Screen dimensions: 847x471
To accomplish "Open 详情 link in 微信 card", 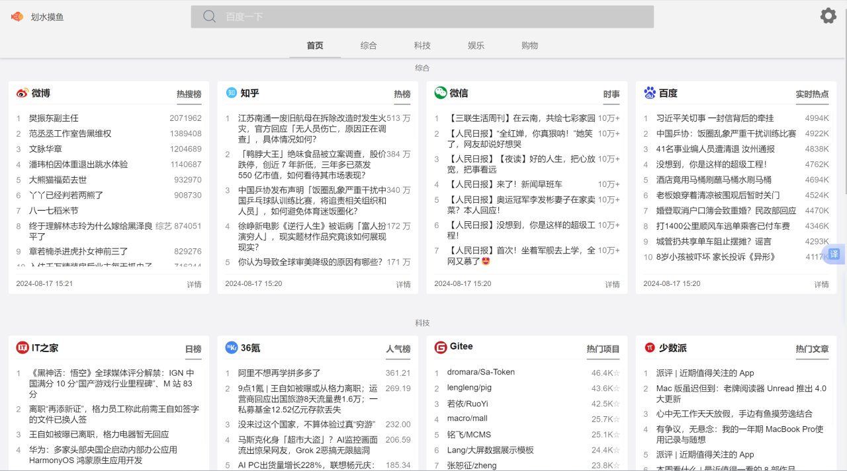I will [x=612, y=284].
